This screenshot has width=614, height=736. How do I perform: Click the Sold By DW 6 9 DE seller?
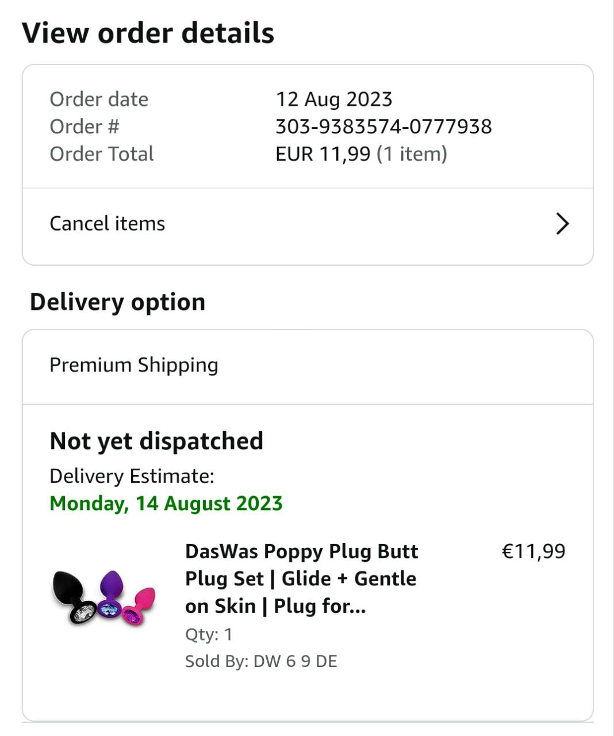pos(261,661)
